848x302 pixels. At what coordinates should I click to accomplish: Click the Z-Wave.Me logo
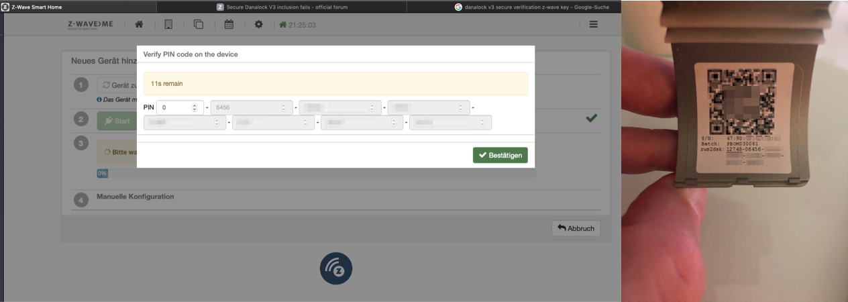tap(91, 24)
